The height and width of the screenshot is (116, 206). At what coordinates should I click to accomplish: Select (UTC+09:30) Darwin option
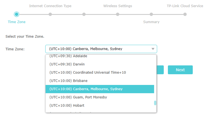pos(100,64)
